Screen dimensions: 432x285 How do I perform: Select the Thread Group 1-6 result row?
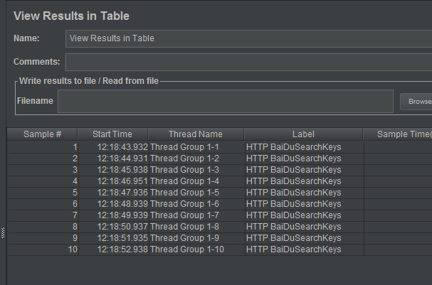(x=220, y=204)
